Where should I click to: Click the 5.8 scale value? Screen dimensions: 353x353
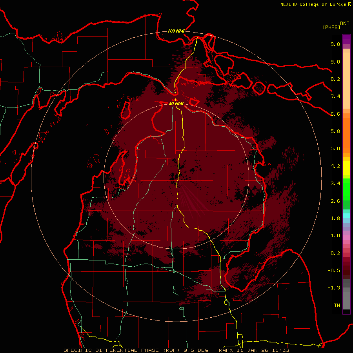pos(335,131)
